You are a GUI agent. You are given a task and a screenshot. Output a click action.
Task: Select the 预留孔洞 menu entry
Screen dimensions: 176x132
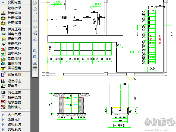[x=14, y=75]
